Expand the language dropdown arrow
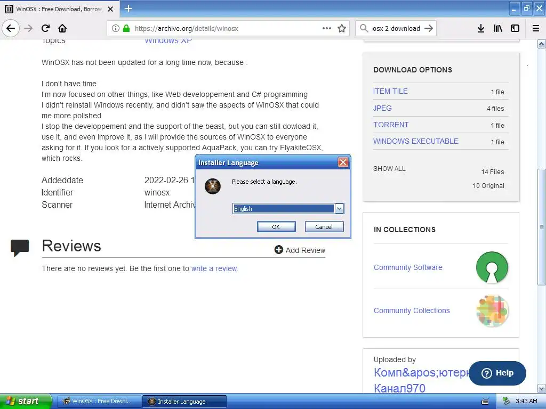546x409 pixels. click(339, 208)
